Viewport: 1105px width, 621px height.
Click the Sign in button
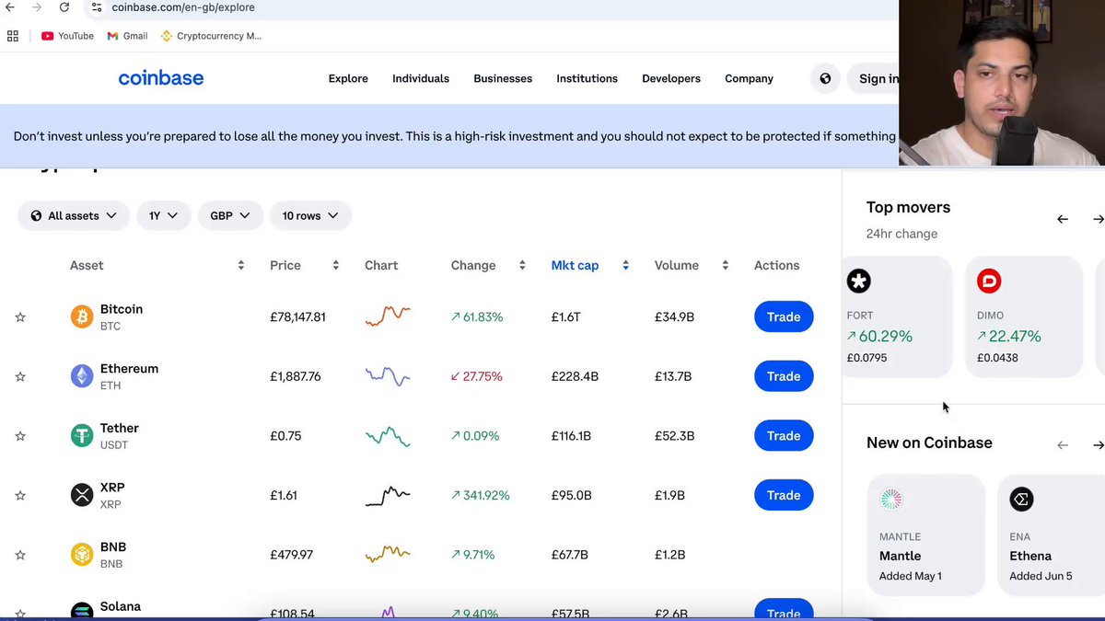(874, 78)
